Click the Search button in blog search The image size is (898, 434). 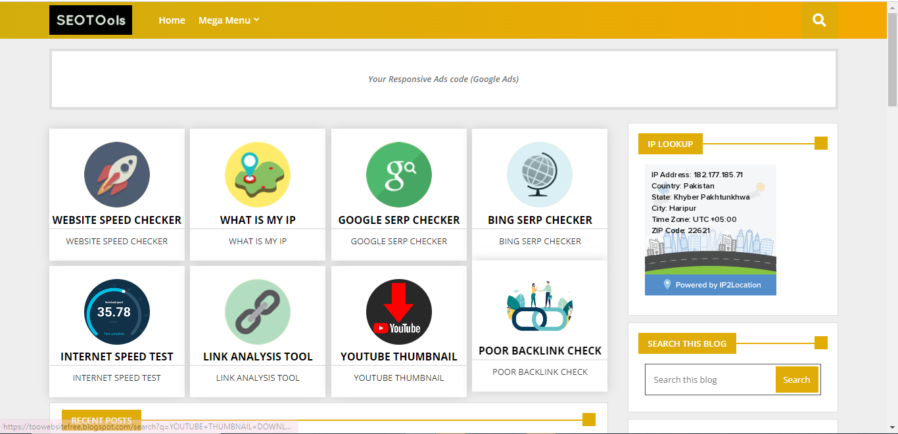(796, 380)
